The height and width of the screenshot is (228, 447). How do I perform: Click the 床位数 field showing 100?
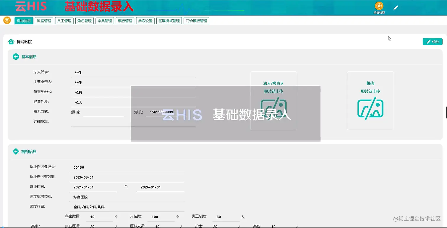162,217
